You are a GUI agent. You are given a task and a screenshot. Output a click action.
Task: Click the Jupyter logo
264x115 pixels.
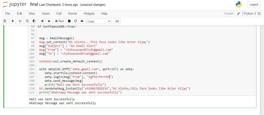coord(14,4)
